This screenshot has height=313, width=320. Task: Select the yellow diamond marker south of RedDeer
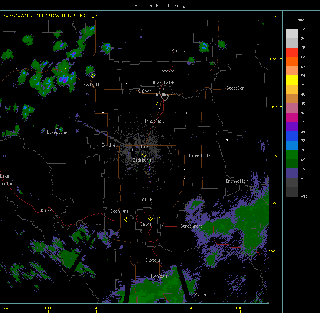click(158, 104)
